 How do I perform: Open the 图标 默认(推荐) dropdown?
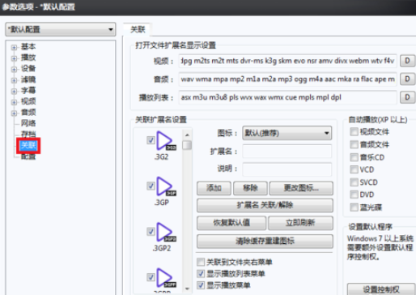pyautogui.click(x=287, y=133)
